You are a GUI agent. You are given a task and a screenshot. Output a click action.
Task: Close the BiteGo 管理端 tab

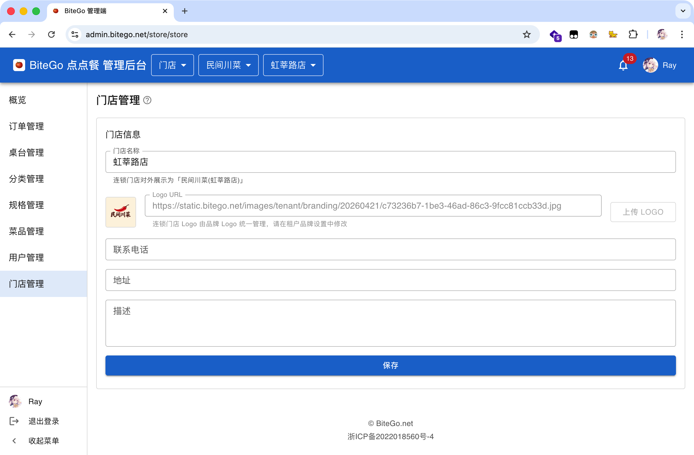[x=165, y=11]
